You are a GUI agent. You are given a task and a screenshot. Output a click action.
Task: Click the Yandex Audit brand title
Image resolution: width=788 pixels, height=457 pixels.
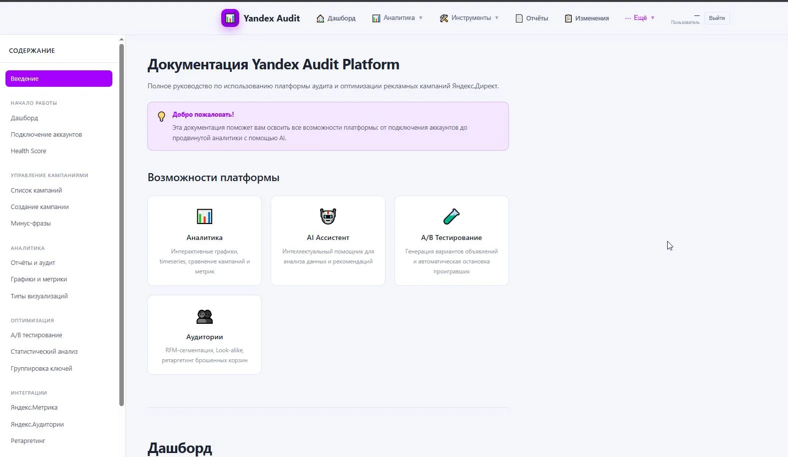272,18
